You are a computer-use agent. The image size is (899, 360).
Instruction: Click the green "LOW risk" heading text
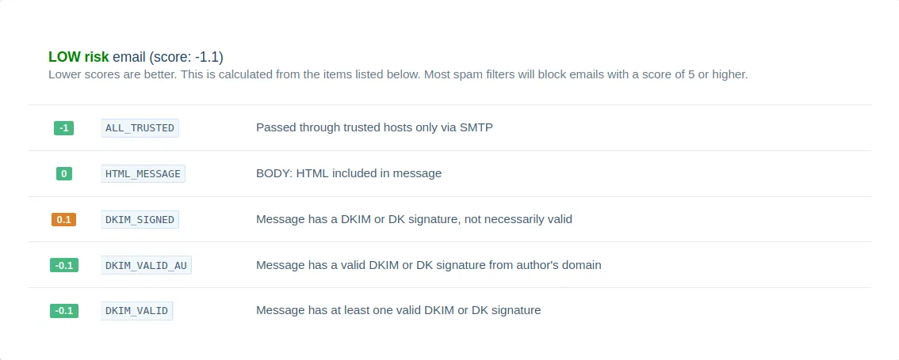(x=78, y=57)
